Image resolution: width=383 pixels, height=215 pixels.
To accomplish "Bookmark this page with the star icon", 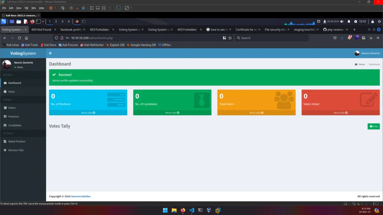I will (230, 38).
